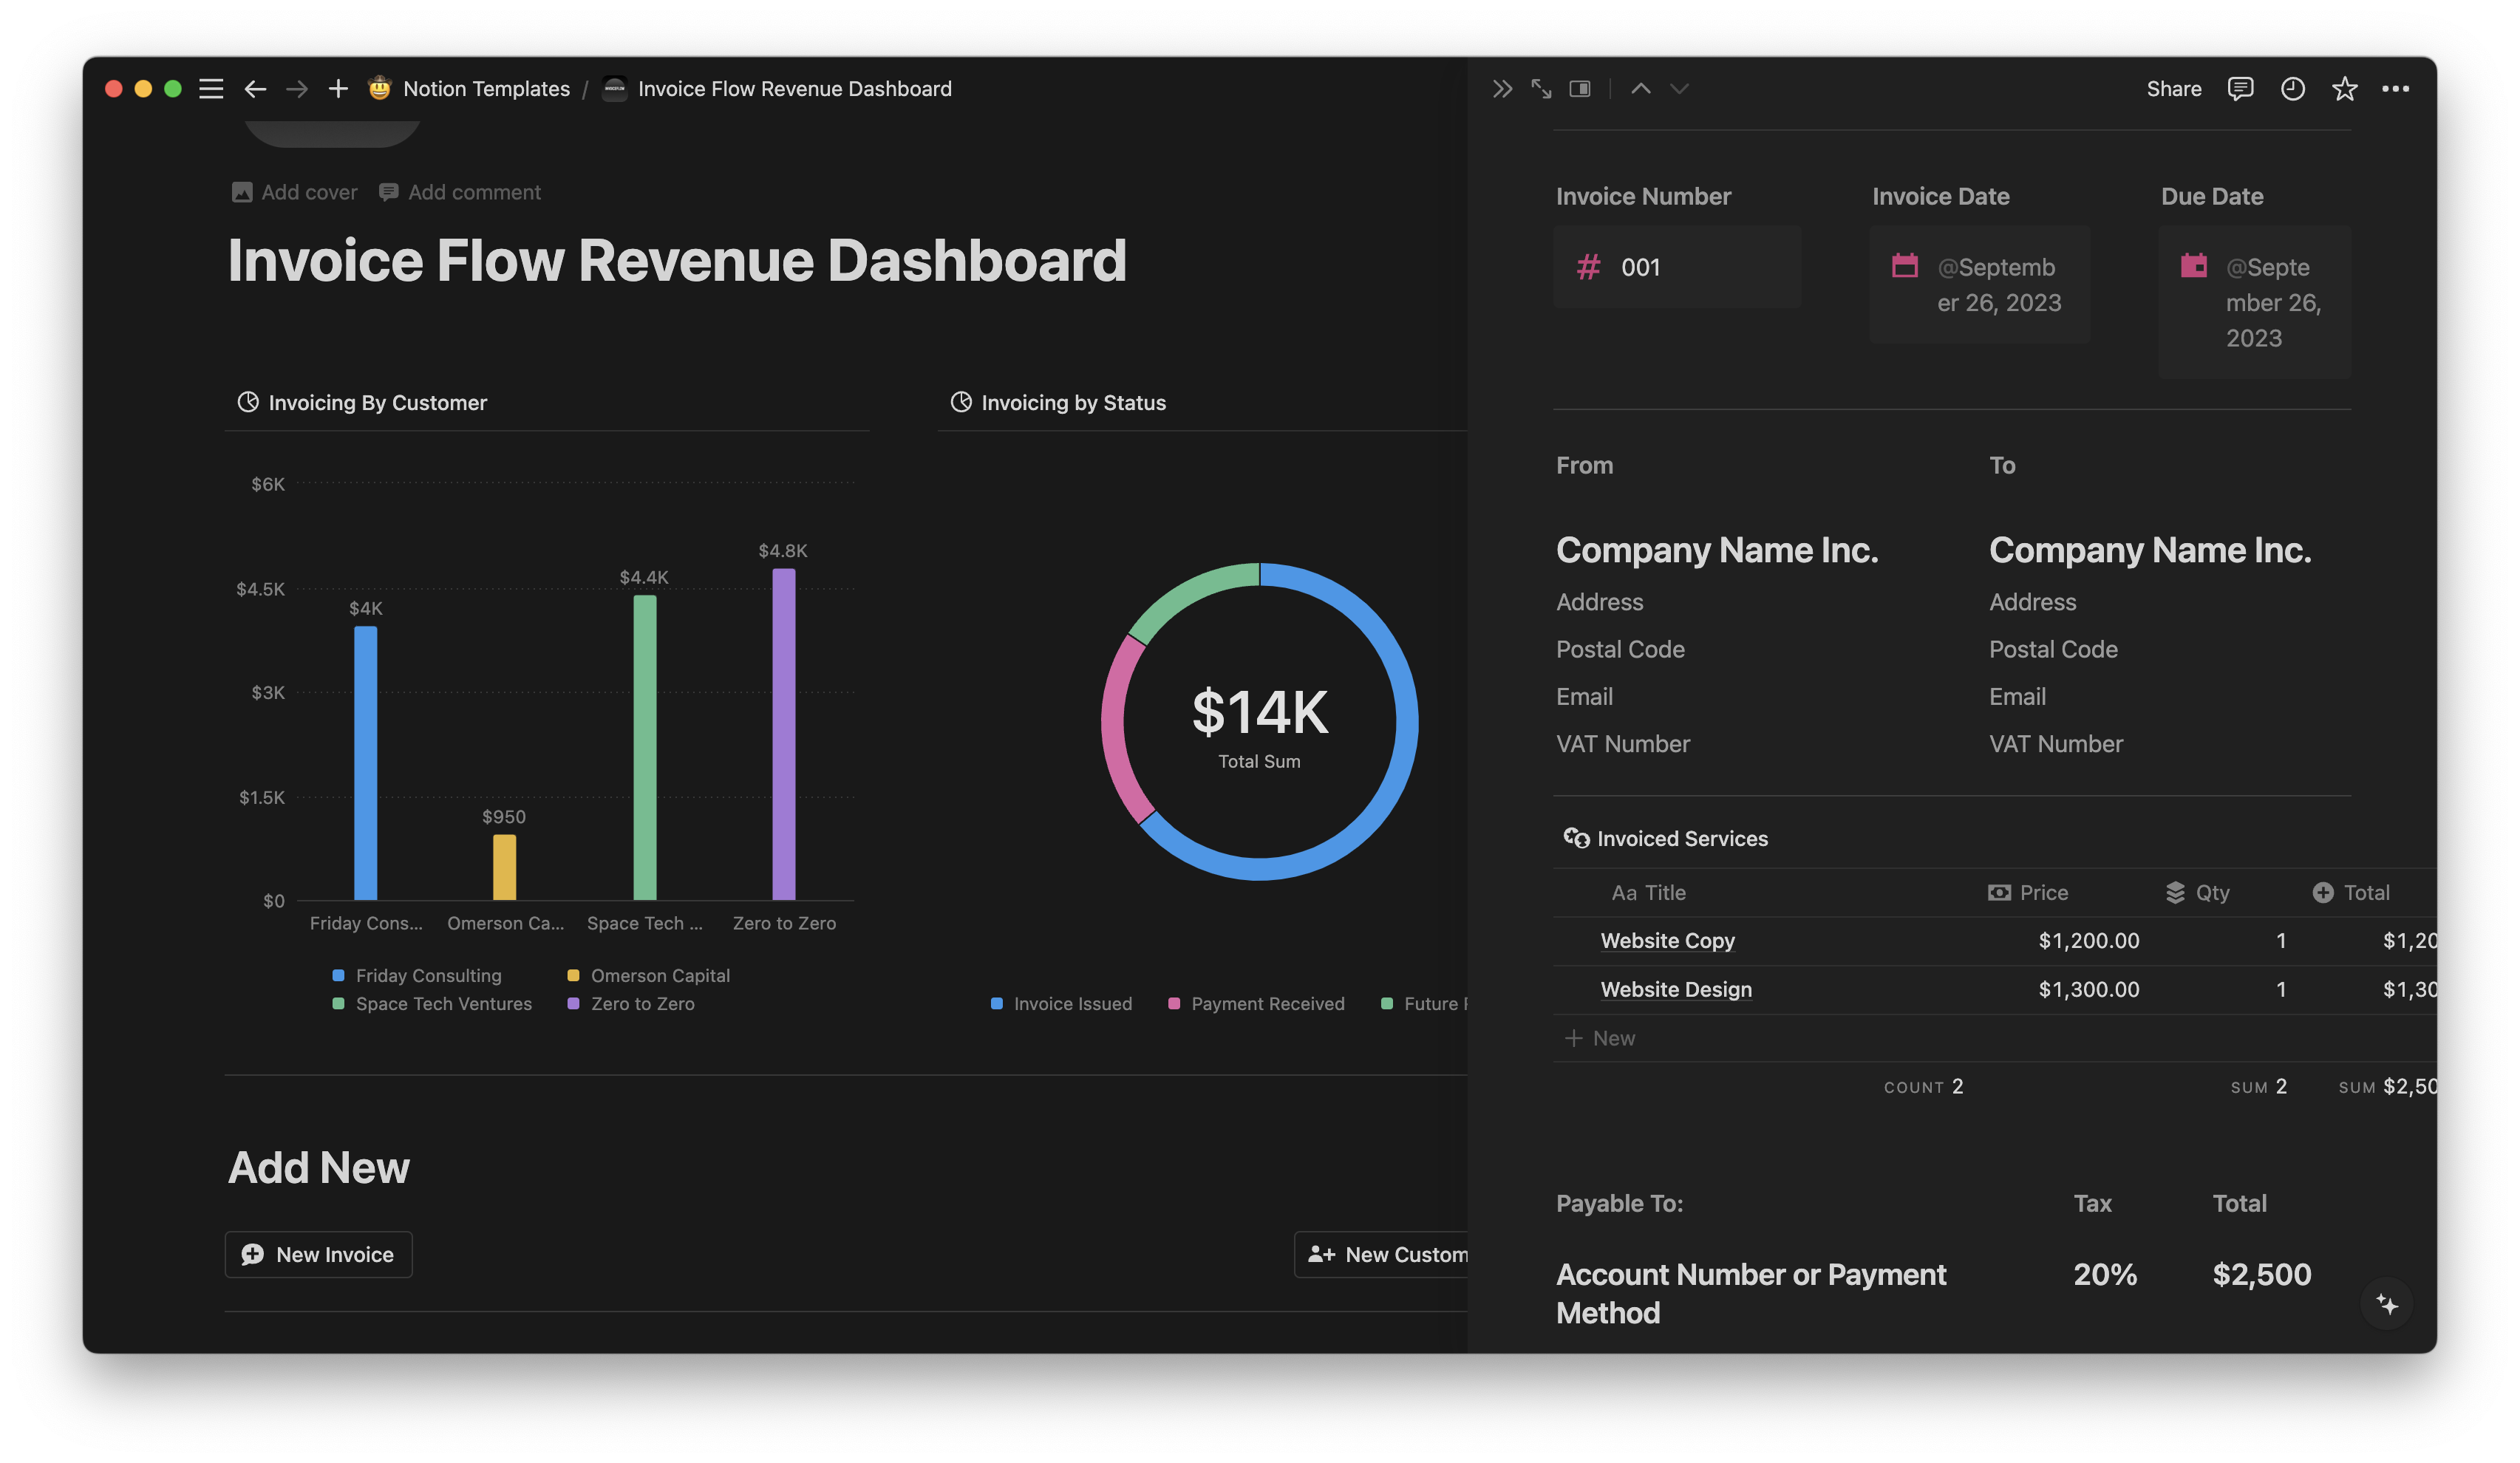Click the add new page plus icon

338,89
